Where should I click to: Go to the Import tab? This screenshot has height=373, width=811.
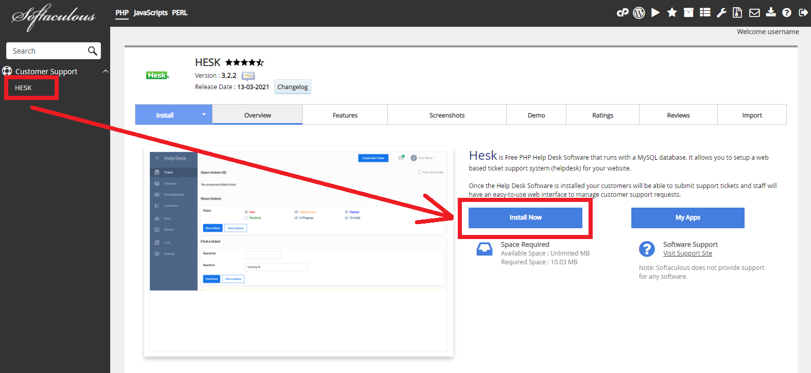pos(752,115)
